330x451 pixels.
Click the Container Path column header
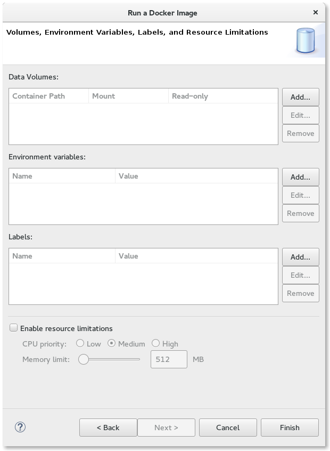point(49,96)
